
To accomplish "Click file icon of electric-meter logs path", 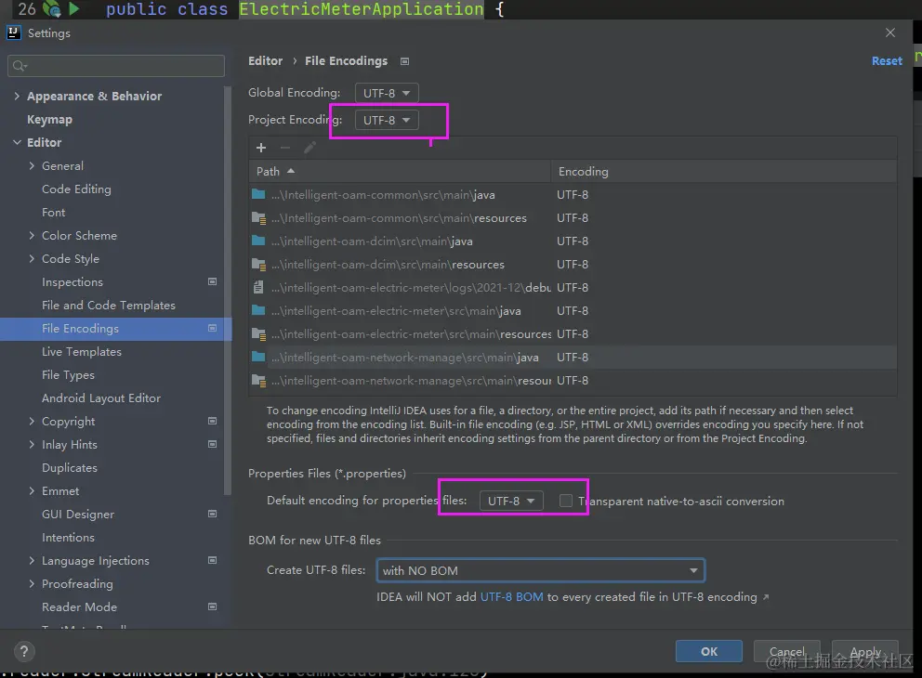I will [x=258, y=287].
